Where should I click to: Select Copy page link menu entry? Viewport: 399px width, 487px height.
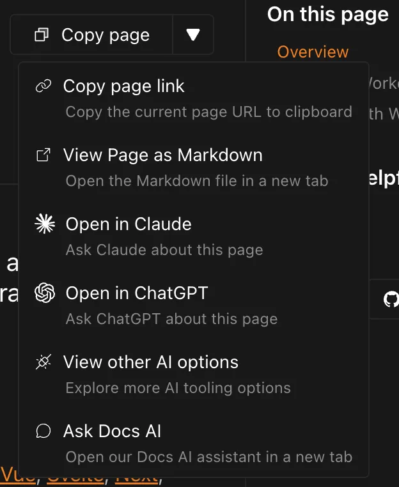[123, 86]
